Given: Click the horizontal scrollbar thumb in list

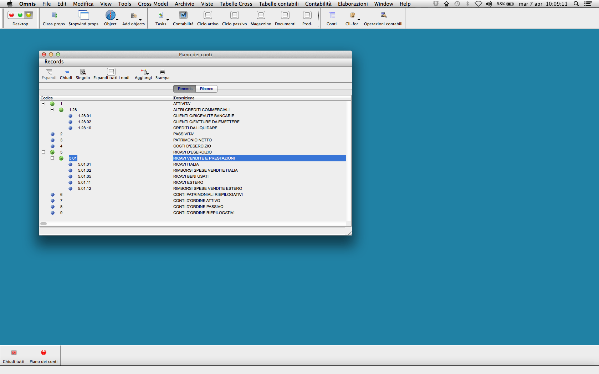Looking at the screenshot, I should tap(43, 224).
